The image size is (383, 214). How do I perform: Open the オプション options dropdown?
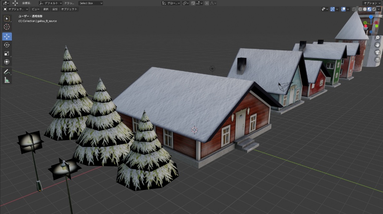pyautogui.click(x=372, y=3)
